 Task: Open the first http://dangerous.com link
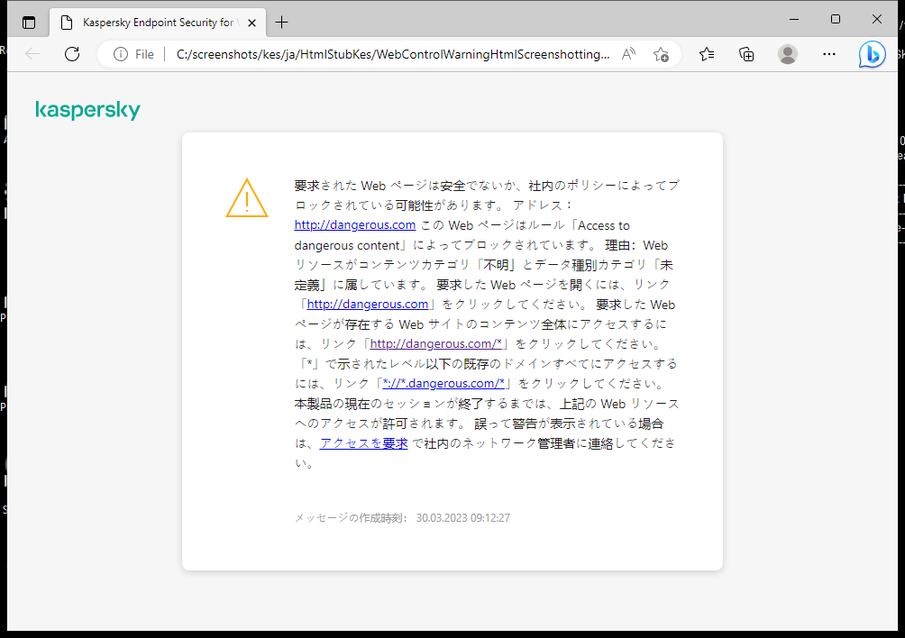354,224
